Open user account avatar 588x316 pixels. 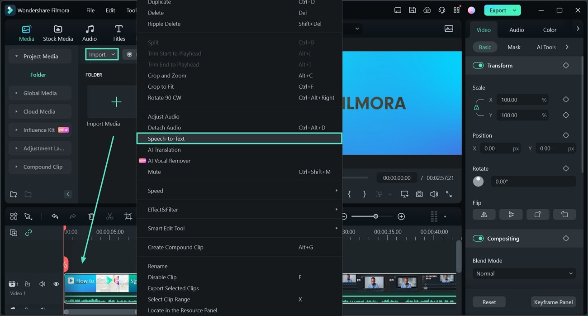(x=471, y=10)
